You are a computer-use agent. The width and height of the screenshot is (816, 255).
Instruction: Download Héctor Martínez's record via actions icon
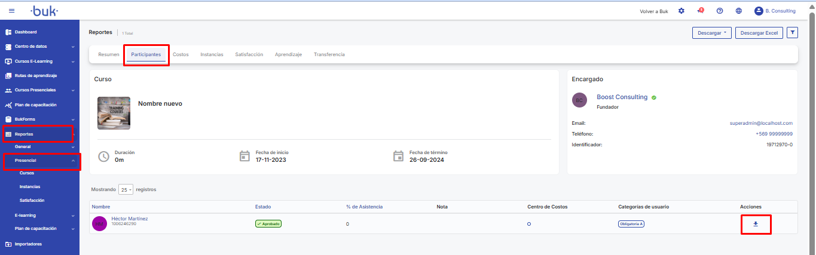(756, 224)
